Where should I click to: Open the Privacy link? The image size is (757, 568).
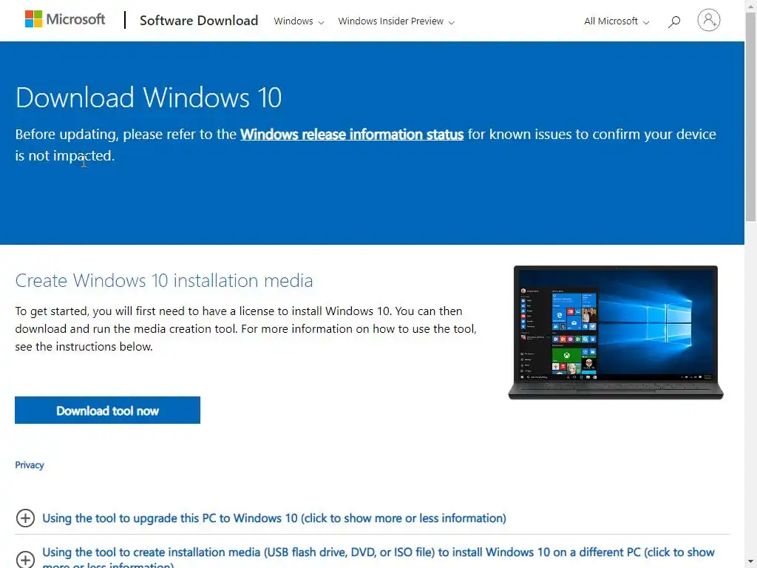(30, 464)
